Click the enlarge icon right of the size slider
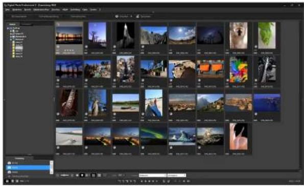Screen dimensions: 304x186 [72, 175]
